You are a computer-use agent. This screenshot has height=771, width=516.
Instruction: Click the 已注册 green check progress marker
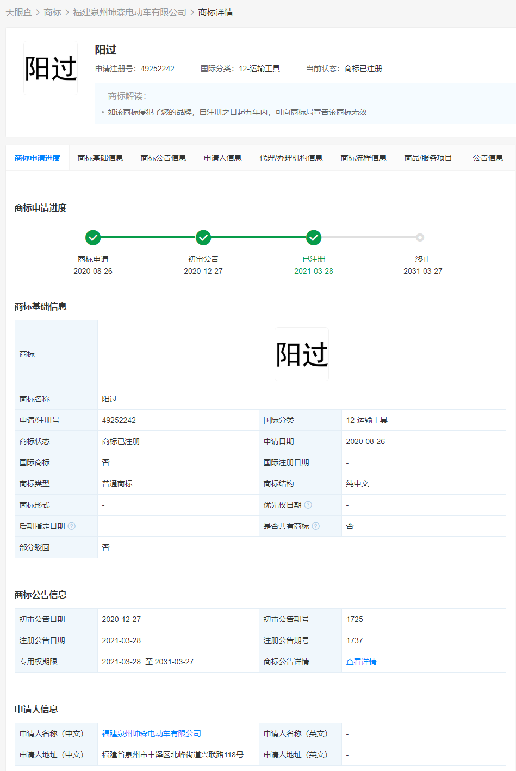314,238
